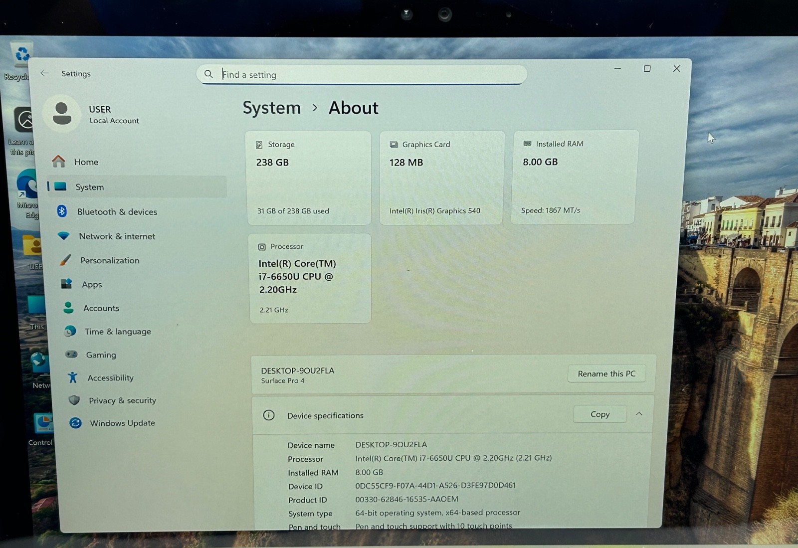Click the Accessibility figure icon
This screenshot has width=798, height=548.
click(x=73, y=377)
